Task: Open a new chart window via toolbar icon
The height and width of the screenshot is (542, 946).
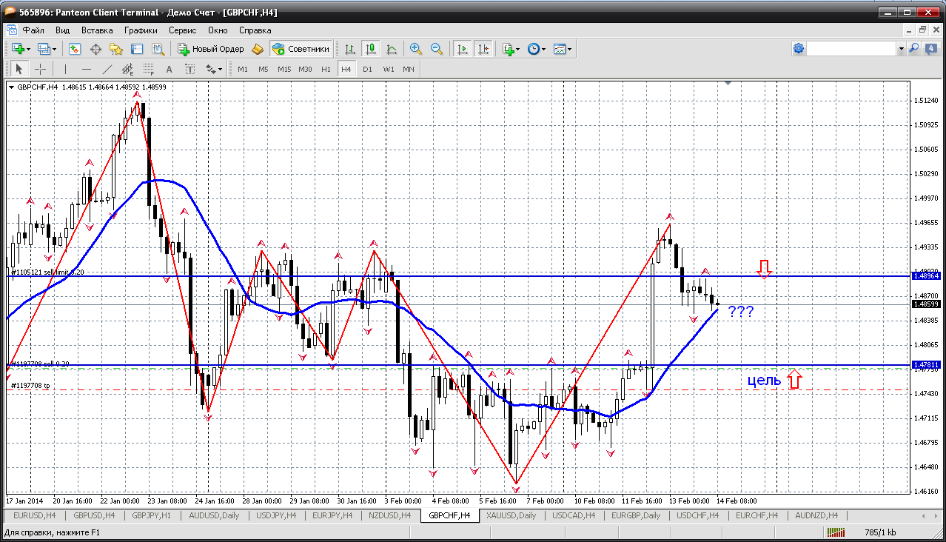Action: click(x=19, y=49)
